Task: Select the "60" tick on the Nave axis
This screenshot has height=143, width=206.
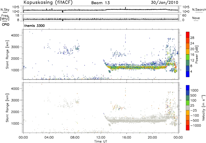Action: pos(184,15)
